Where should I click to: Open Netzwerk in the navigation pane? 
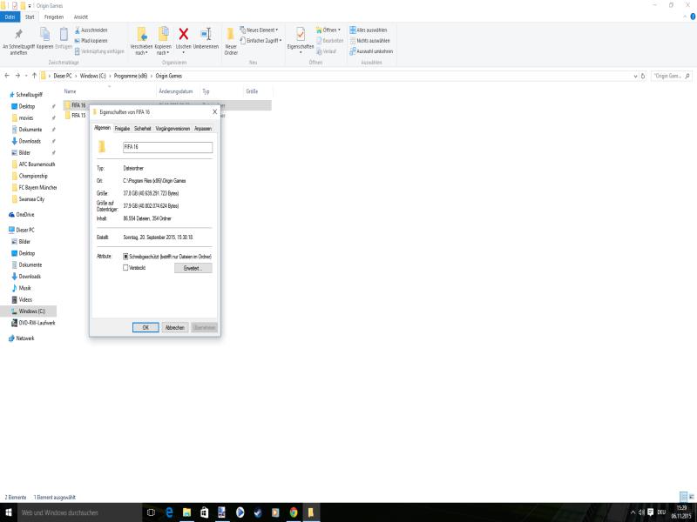click(25, 338)
